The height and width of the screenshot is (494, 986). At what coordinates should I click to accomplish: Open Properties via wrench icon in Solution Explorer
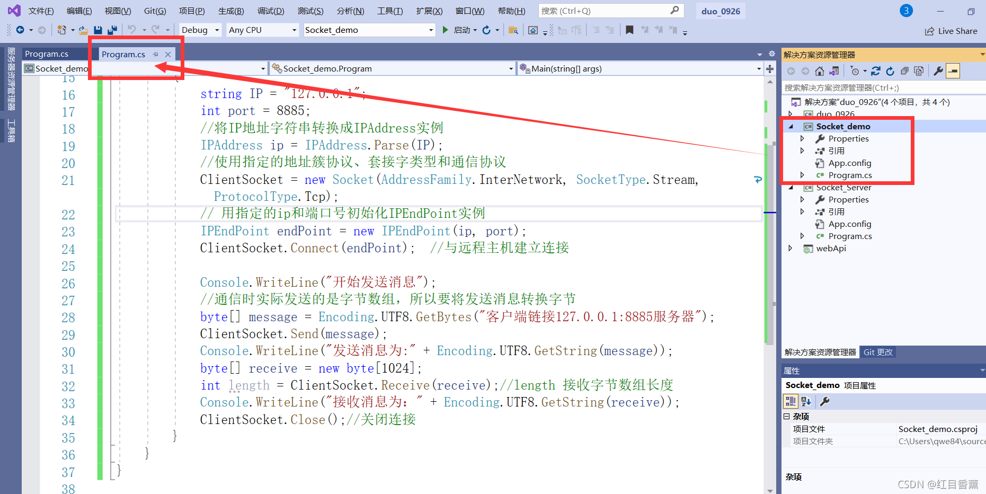(938, 71)
